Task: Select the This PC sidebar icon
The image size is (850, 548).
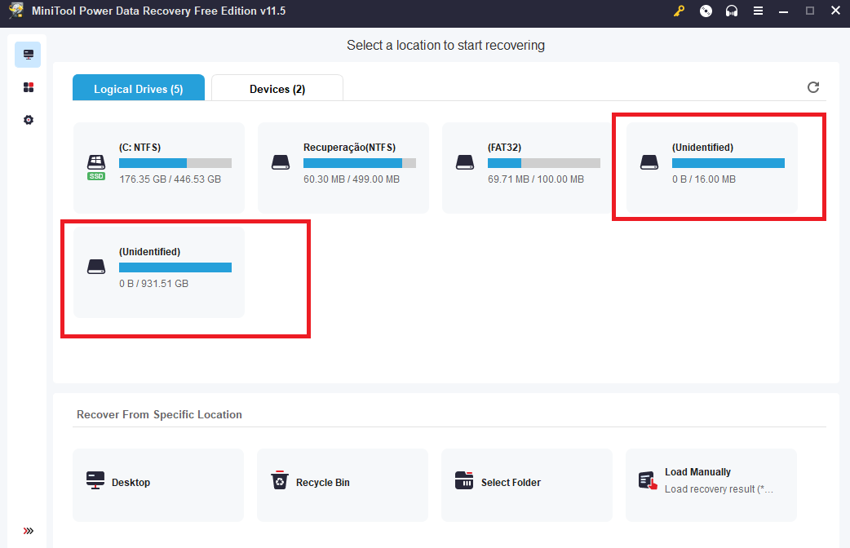Action: coord(28,55)
